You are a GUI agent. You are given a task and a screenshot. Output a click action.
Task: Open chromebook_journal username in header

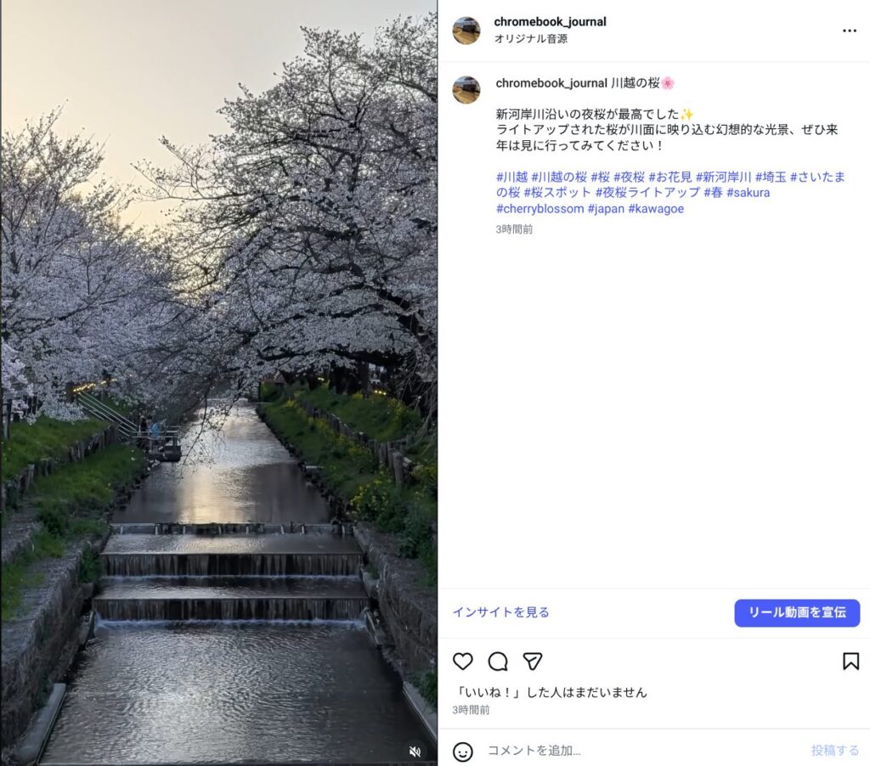[x=550, y=21]
